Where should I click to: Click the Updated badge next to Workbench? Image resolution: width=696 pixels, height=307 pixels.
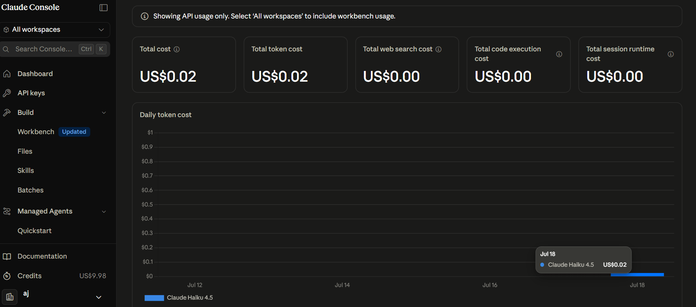pos(74,132)
